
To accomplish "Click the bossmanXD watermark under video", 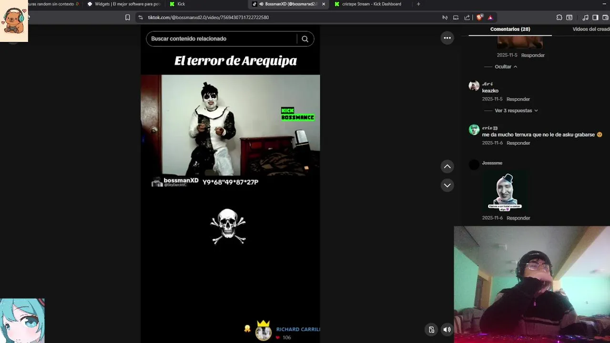I will [175, 182].
